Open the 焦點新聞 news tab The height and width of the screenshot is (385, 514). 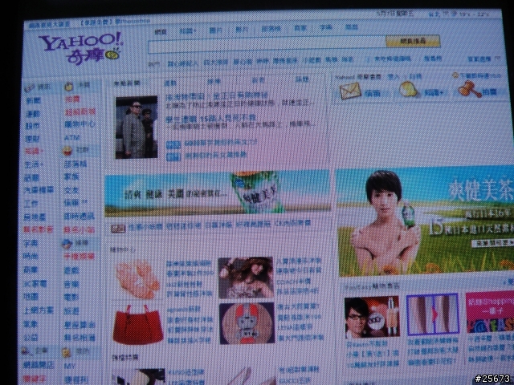tap(127, 83)
